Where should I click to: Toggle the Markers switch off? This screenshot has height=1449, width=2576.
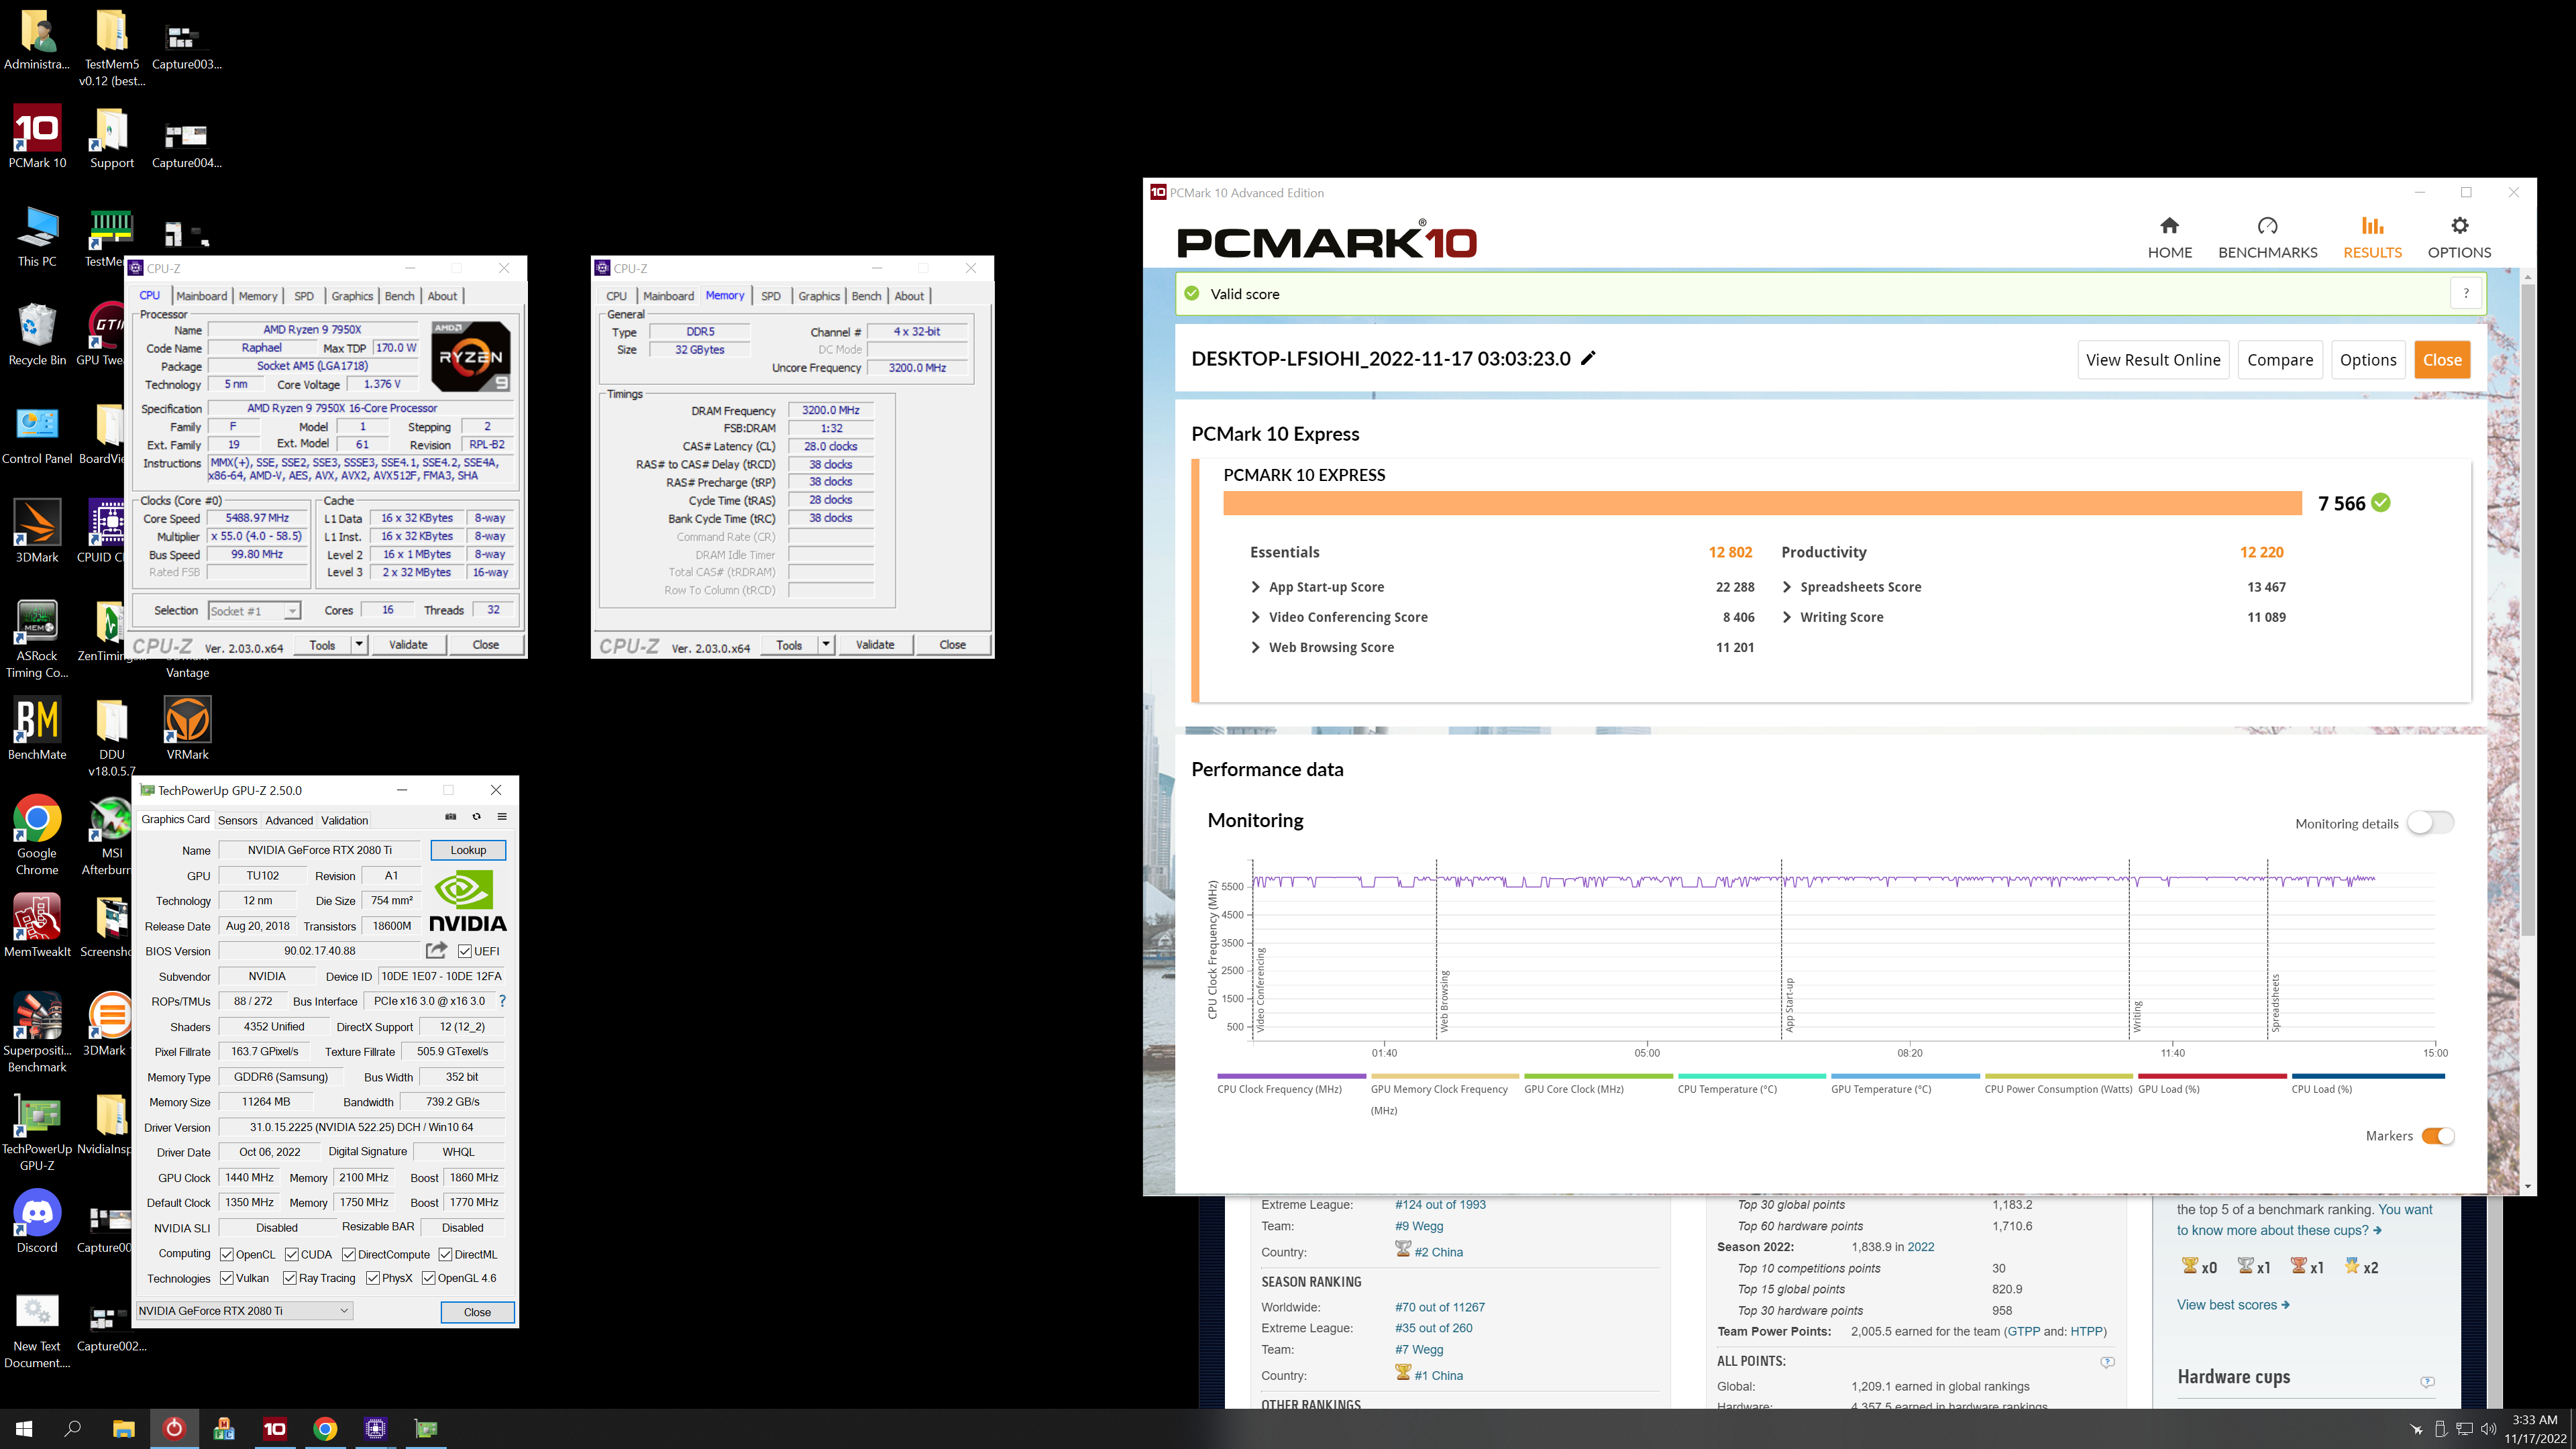pos(2438,1136)
